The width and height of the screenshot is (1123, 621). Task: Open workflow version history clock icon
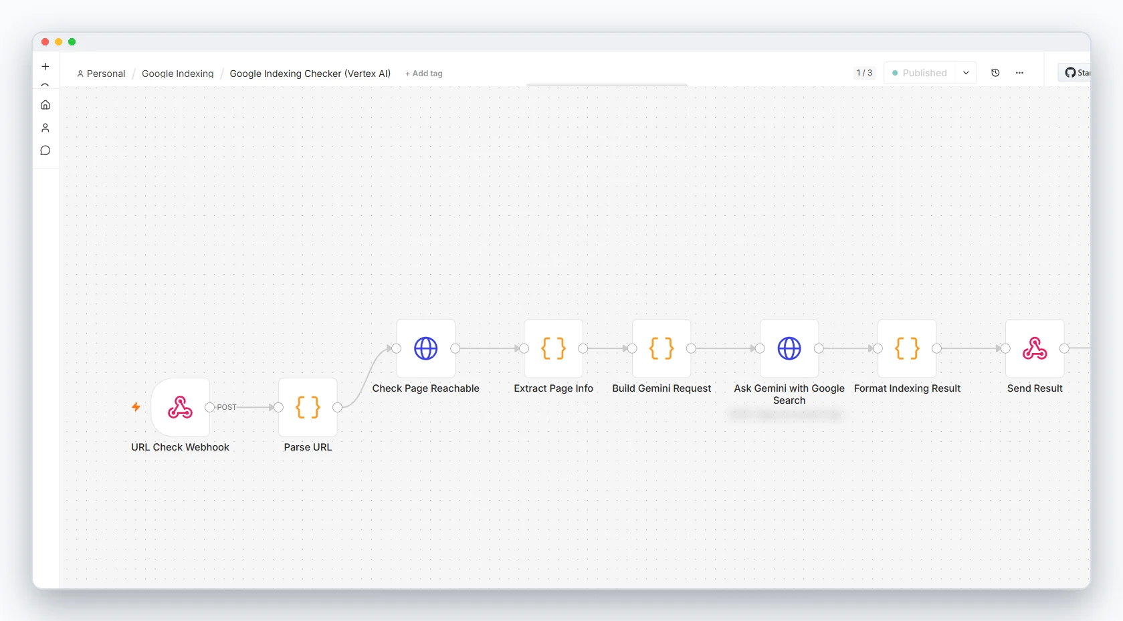[995, 73]
